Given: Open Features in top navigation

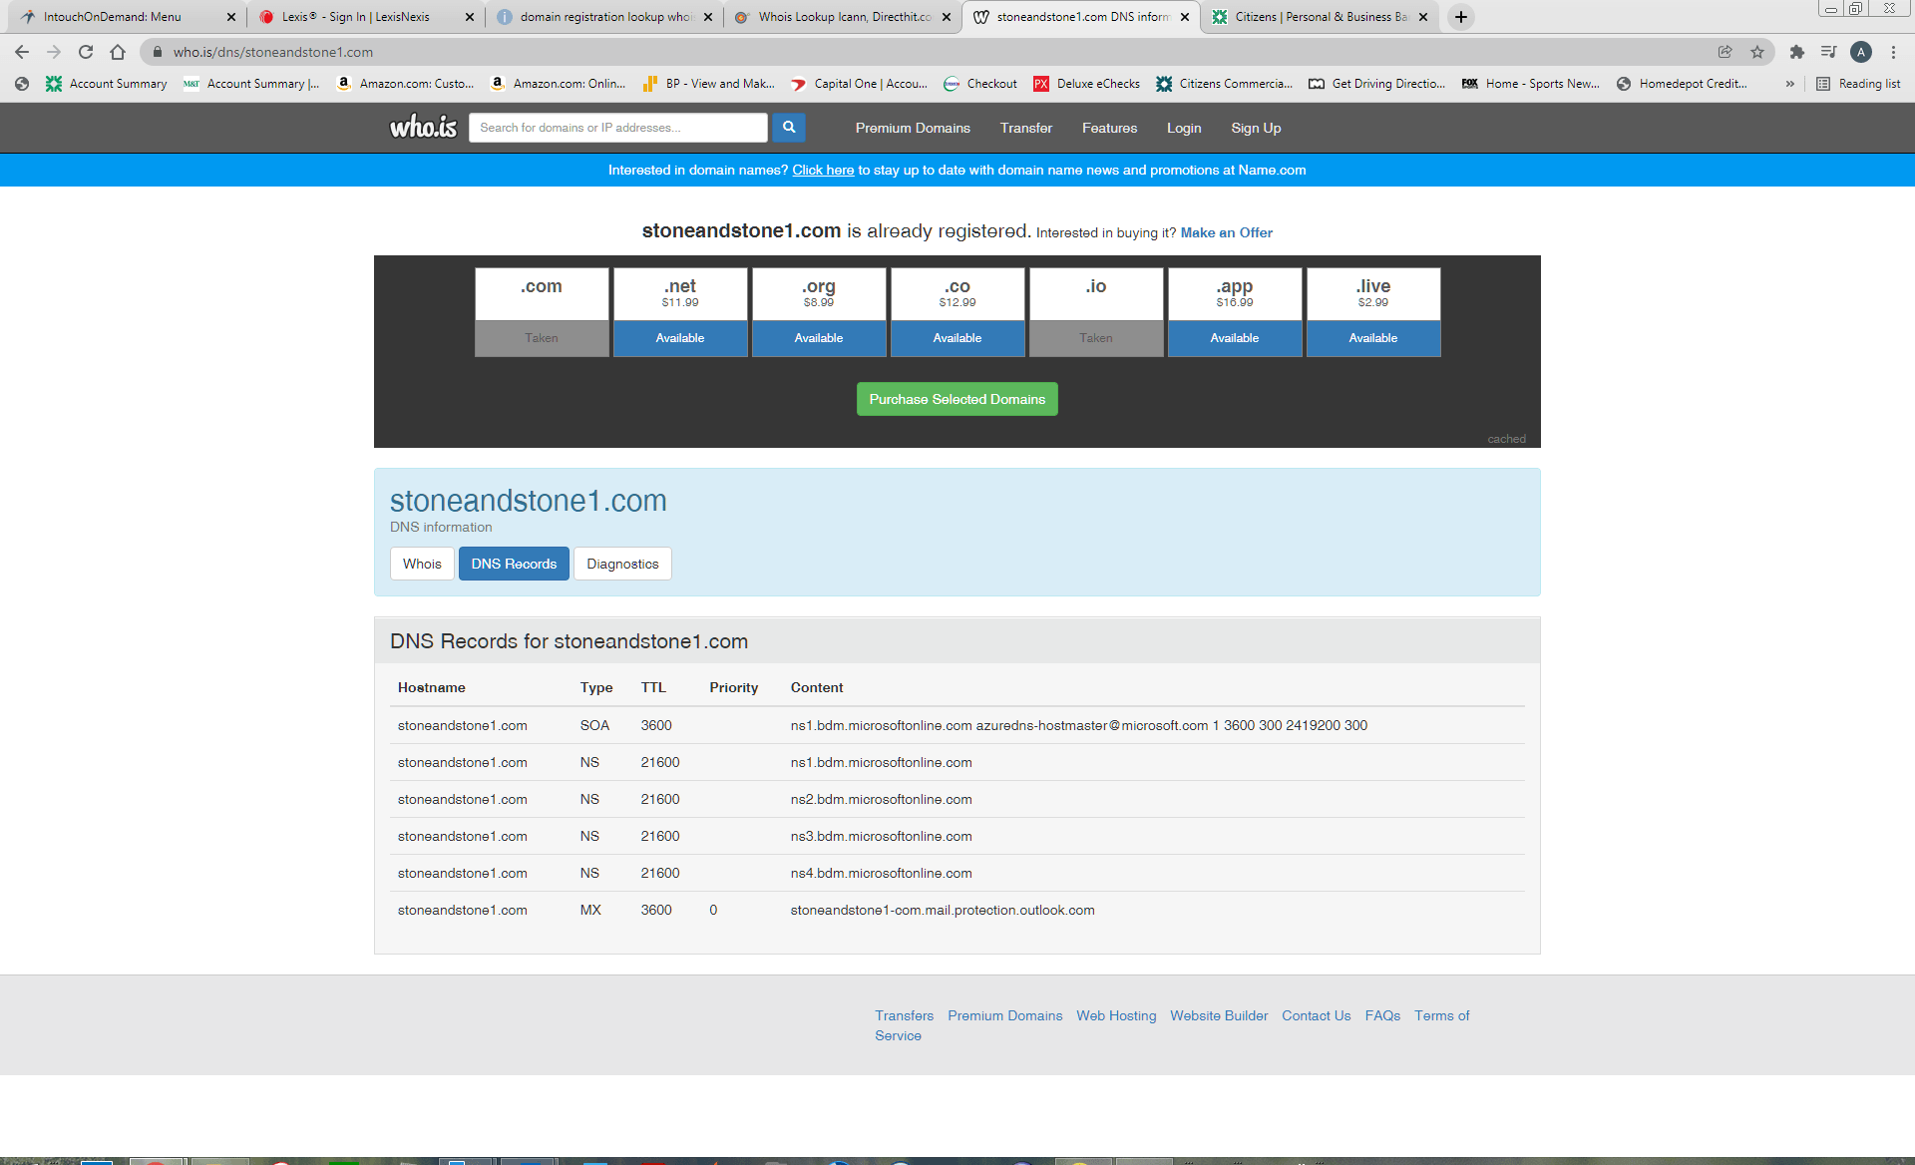Looking at the screenshot, I should coord(1109,128).
